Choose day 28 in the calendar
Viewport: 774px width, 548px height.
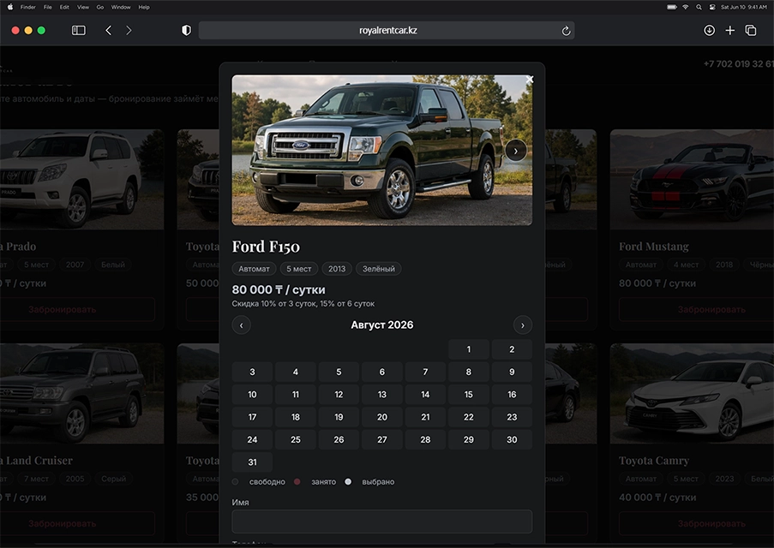click(x=425, y=439)
